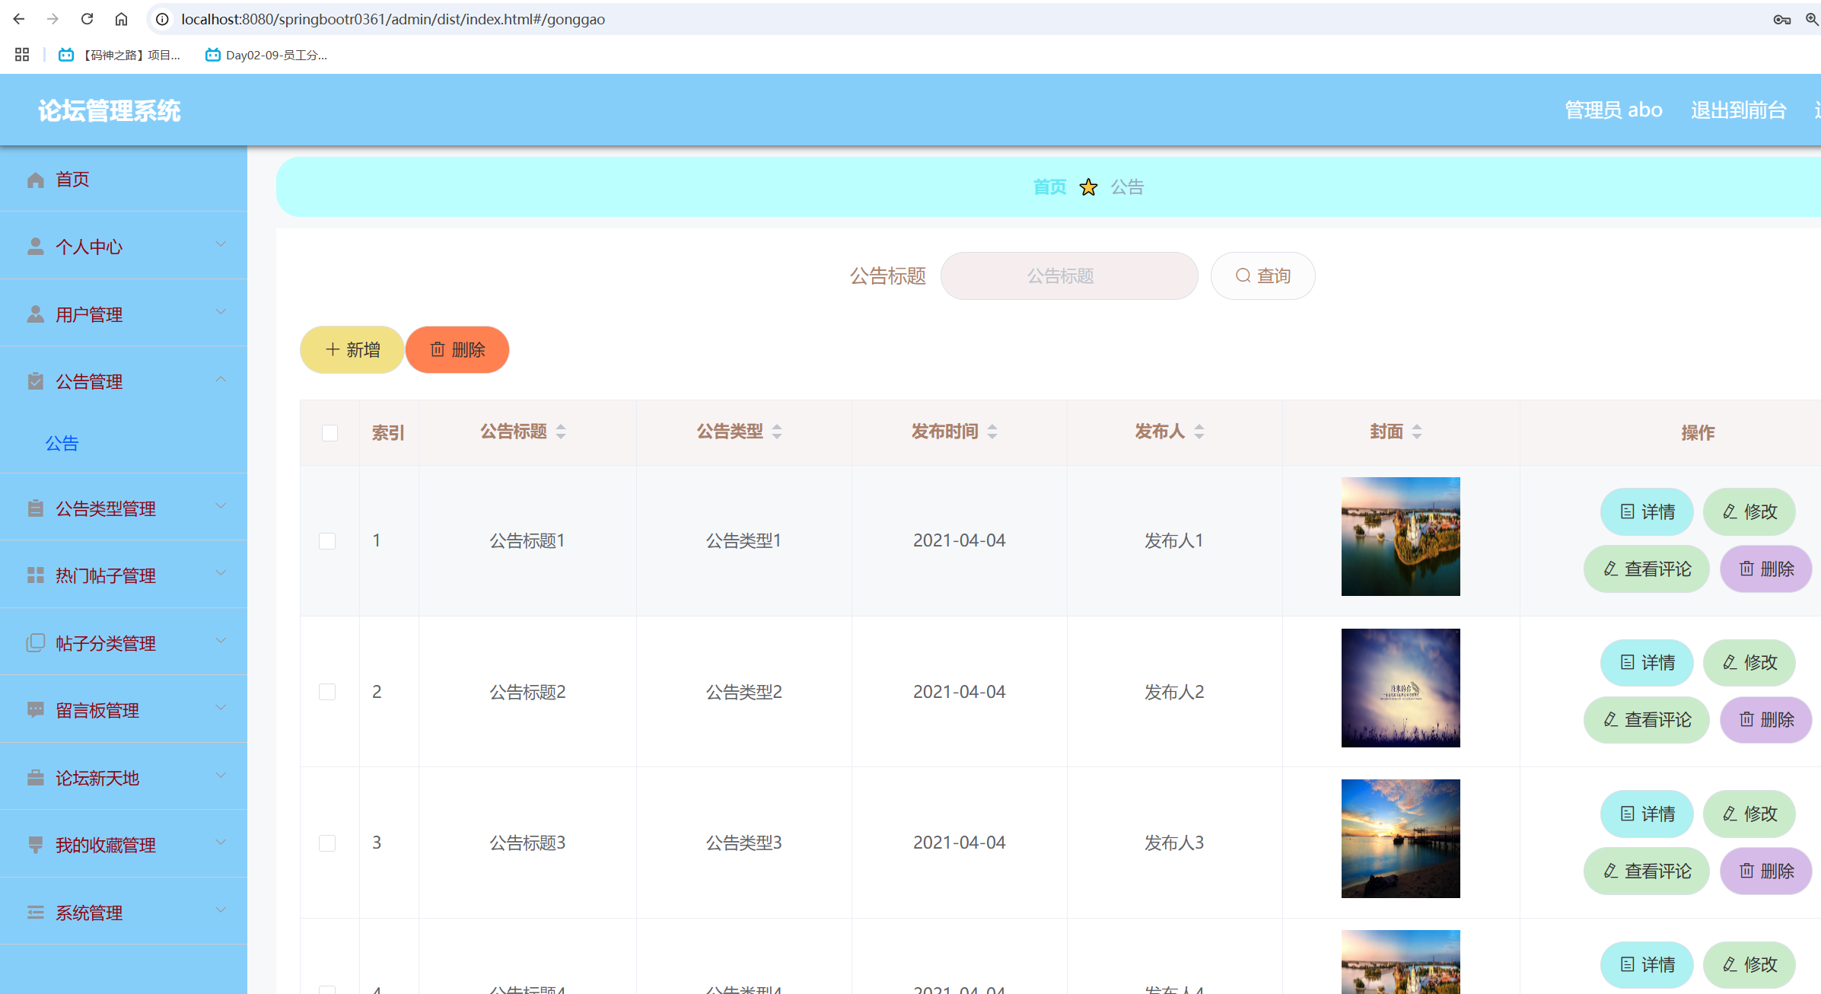The height and width of the screenshot is (994, 1821).
Task: Click the yellow 新增 button
Action: pos(352,349)
